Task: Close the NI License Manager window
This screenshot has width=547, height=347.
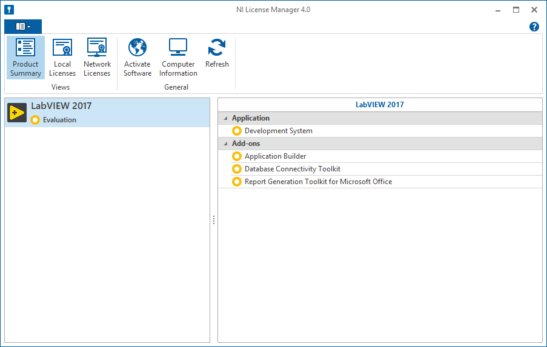Action: point(534,10)
